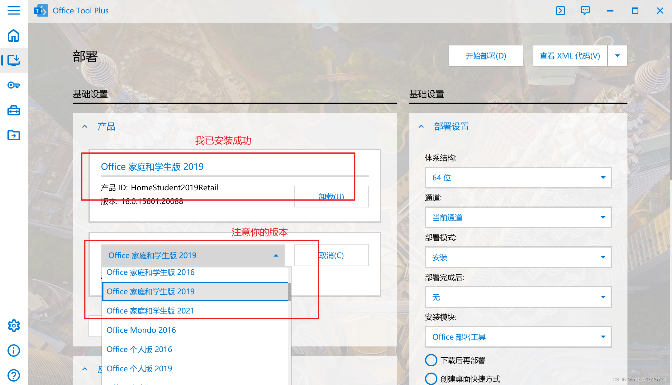672x385 pixels.
Task: Select Office 家庭和学生版 2019 list entry
Action: click(195, 291)
